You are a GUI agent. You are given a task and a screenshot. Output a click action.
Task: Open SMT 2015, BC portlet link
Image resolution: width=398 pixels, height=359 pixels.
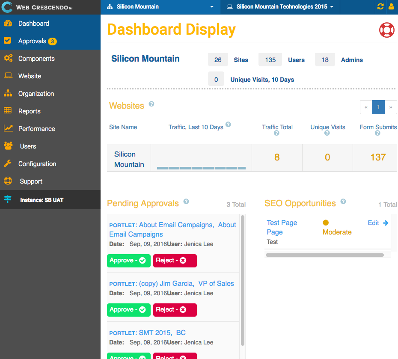coord(148,332)
